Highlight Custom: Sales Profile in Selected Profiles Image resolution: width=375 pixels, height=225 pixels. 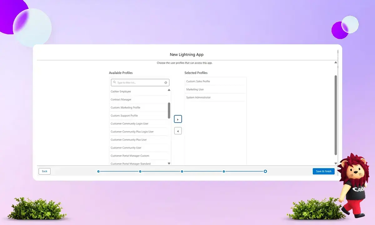(198, 81)
